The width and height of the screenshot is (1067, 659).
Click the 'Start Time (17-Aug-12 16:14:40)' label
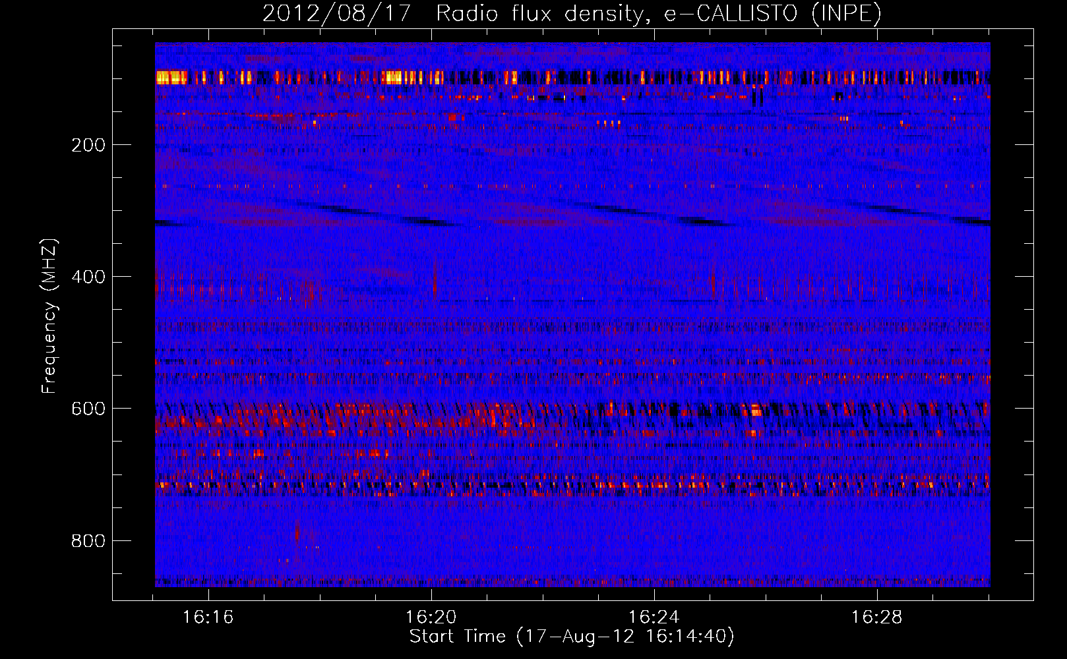click(x=572, y=637)
